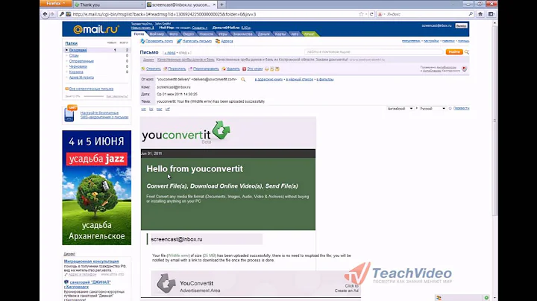Click the усадьба jazz advertisement banner
537x301 pixels.
click(x=96, y=188)
